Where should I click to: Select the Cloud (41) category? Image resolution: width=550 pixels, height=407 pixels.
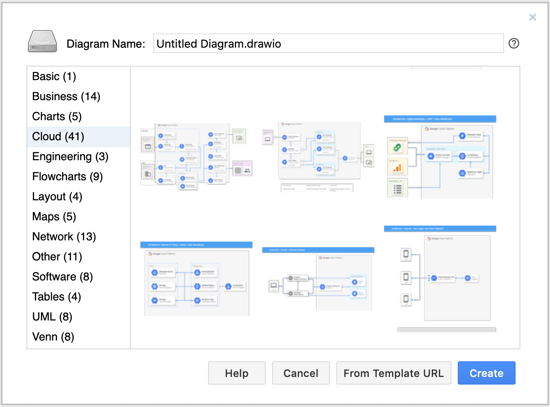click(79, 137)
